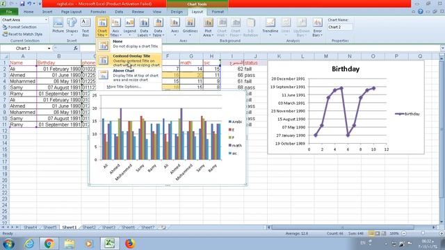This screenshot has width=445, height=250.
Task: Open the Shapes gallery
Action: click(72, 26)
